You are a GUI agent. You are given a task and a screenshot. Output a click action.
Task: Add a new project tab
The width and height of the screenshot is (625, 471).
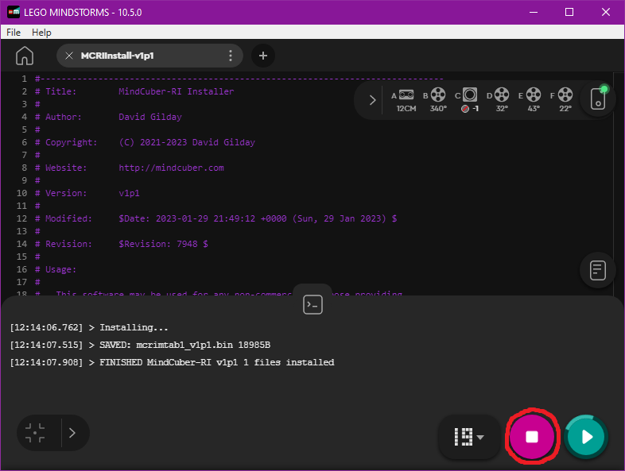pos(263,56)
